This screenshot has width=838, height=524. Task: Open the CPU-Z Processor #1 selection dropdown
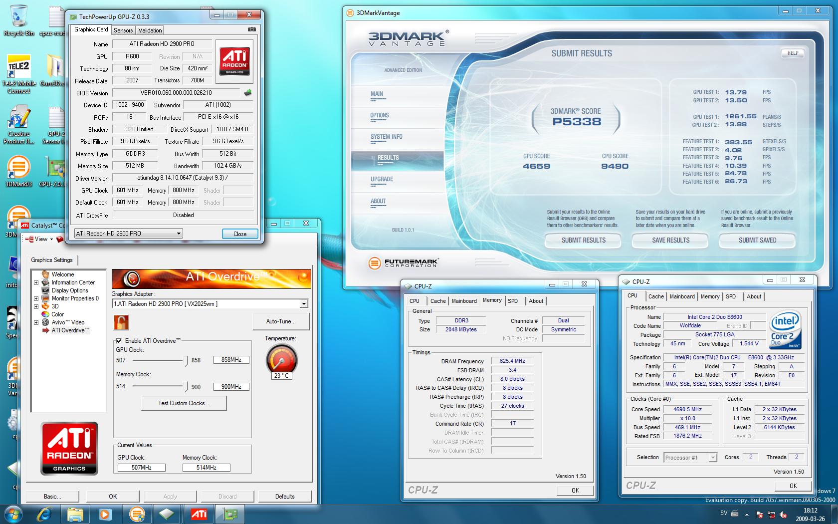coord(712,458)
